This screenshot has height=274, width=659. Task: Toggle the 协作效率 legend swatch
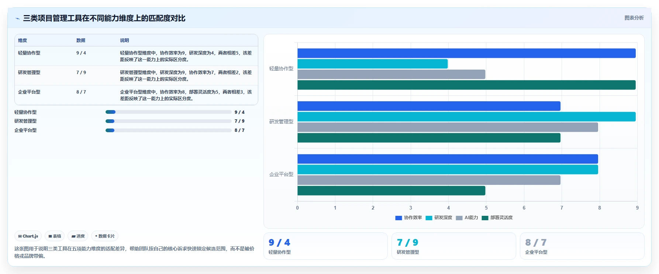click(x=398, y=218)
